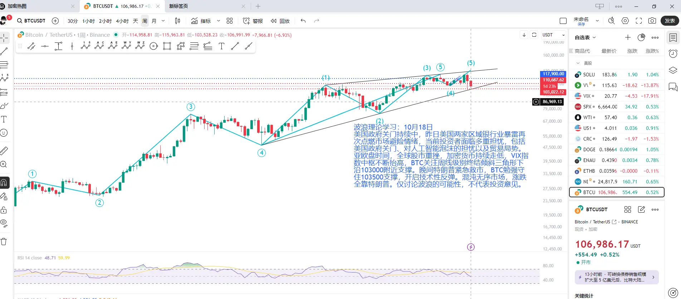Select the path polyline tool
This screenshot has height=299, width=681.
[181, 46]
